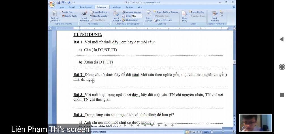Toggle the ruler with the View Ruler button
The height and width of the screenshot is (134, 290).
click(x=234, y=29)
